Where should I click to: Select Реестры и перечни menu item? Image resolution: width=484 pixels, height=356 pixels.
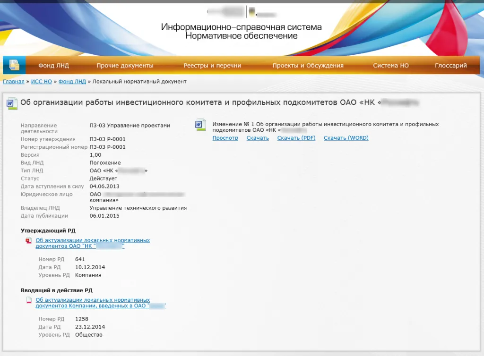tap(212, 66)
